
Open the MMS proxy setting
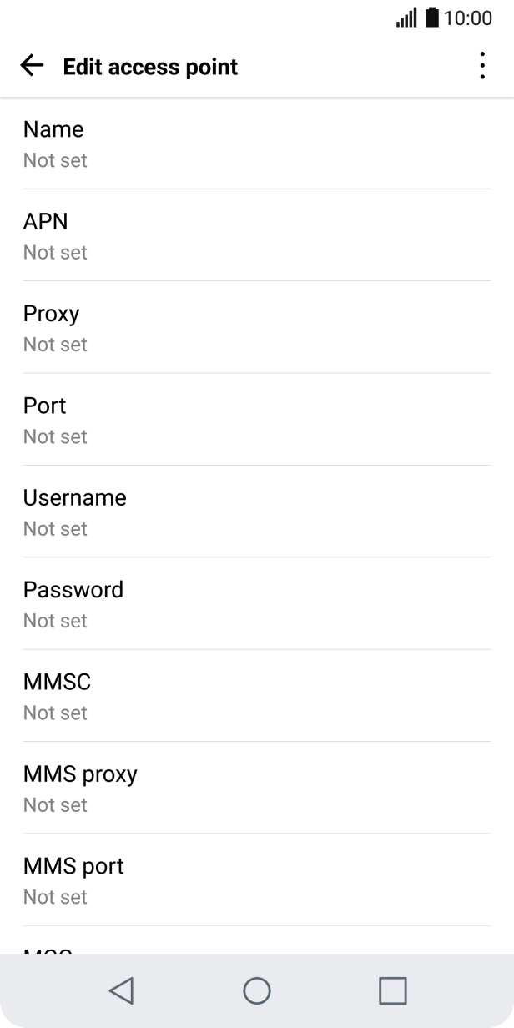point(257,788)
